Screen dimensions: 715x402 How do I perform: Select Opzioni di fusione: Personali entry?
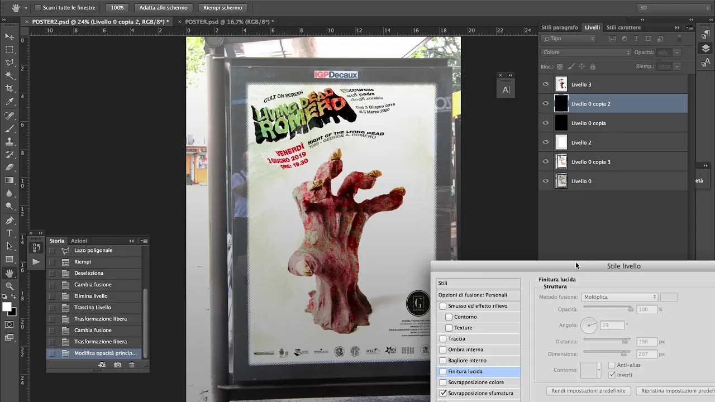click(x=478, y=295)
